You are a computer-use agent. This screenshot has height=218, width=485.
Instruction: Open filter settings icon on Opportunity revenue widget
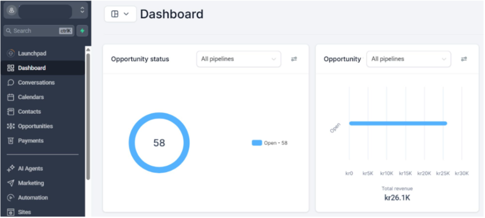463,59
